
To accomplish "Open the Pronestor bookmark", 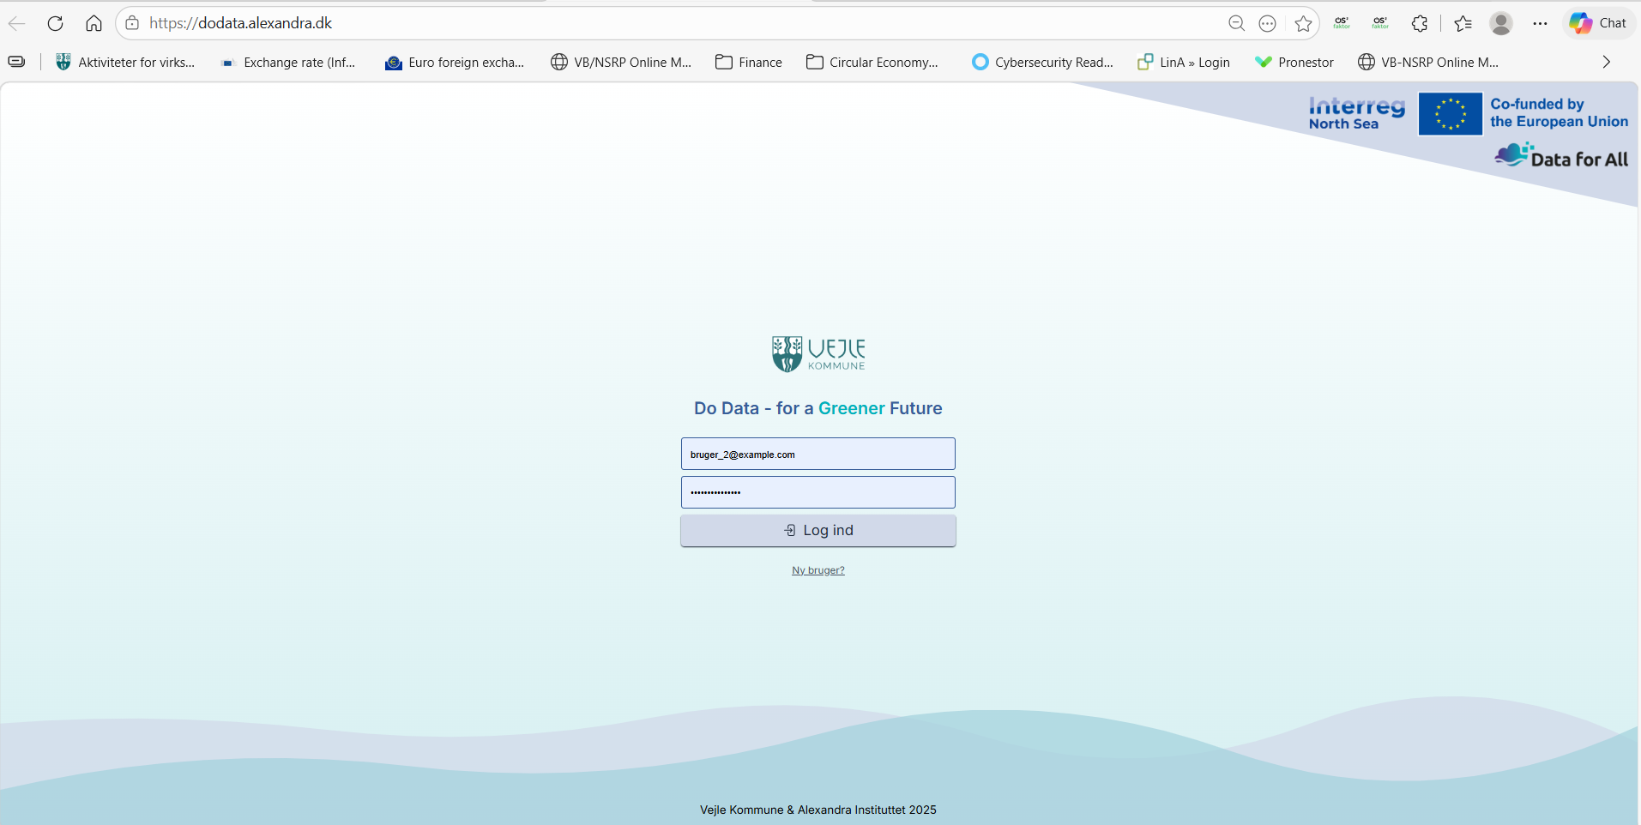I will click(x=1294, y=62).
